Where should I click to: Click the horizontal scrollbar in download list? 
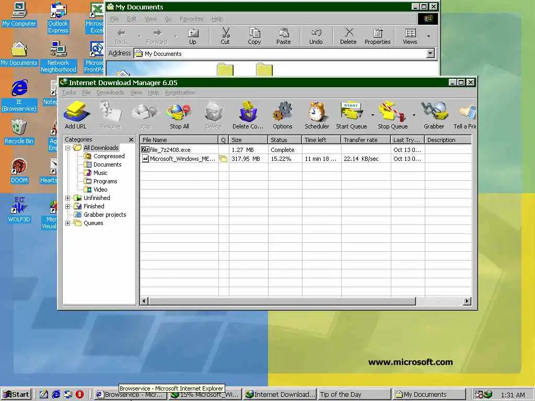[282, 301]
